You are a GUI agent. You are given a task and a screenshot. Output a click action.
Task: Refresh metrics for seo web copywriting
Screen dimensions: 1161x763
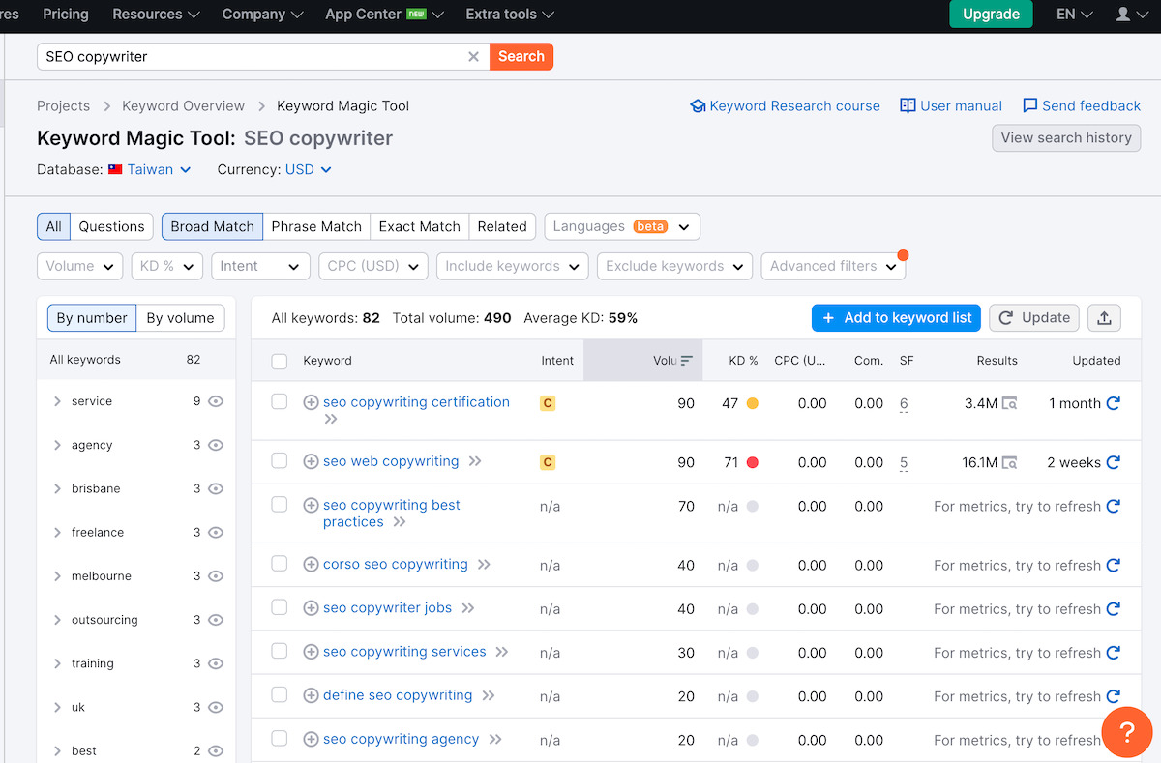tap(1114, 462)
